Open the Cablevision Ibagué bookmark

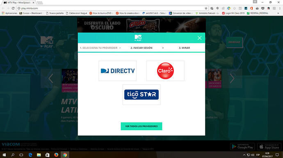[x=77, y=13]
